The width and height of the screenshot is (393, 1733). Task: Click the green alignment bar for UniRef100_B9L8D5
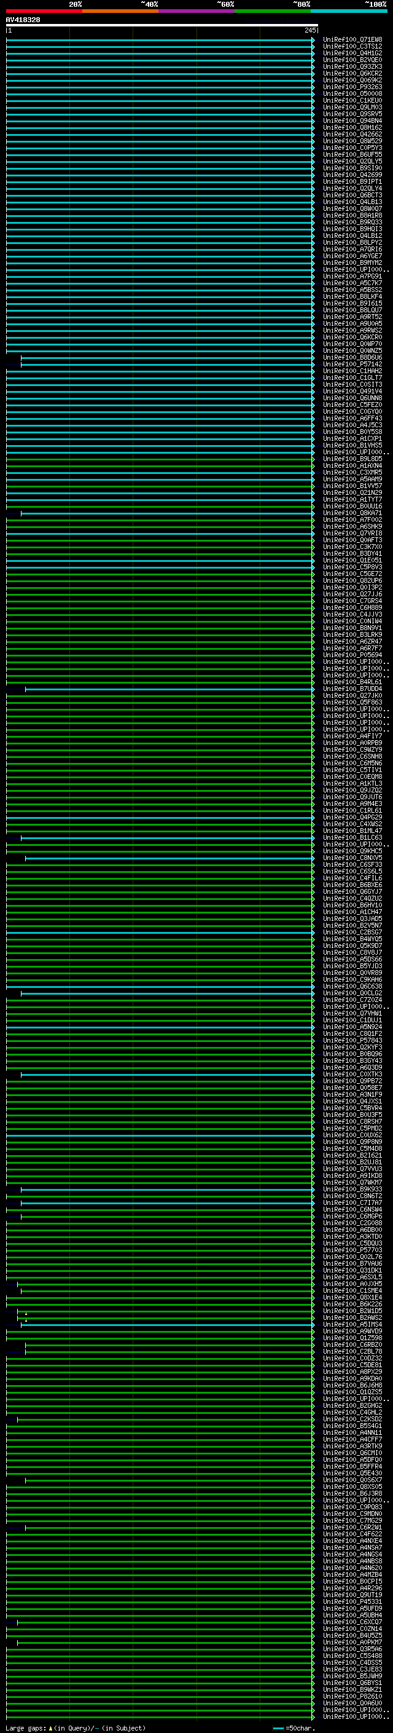coord(161,459)
